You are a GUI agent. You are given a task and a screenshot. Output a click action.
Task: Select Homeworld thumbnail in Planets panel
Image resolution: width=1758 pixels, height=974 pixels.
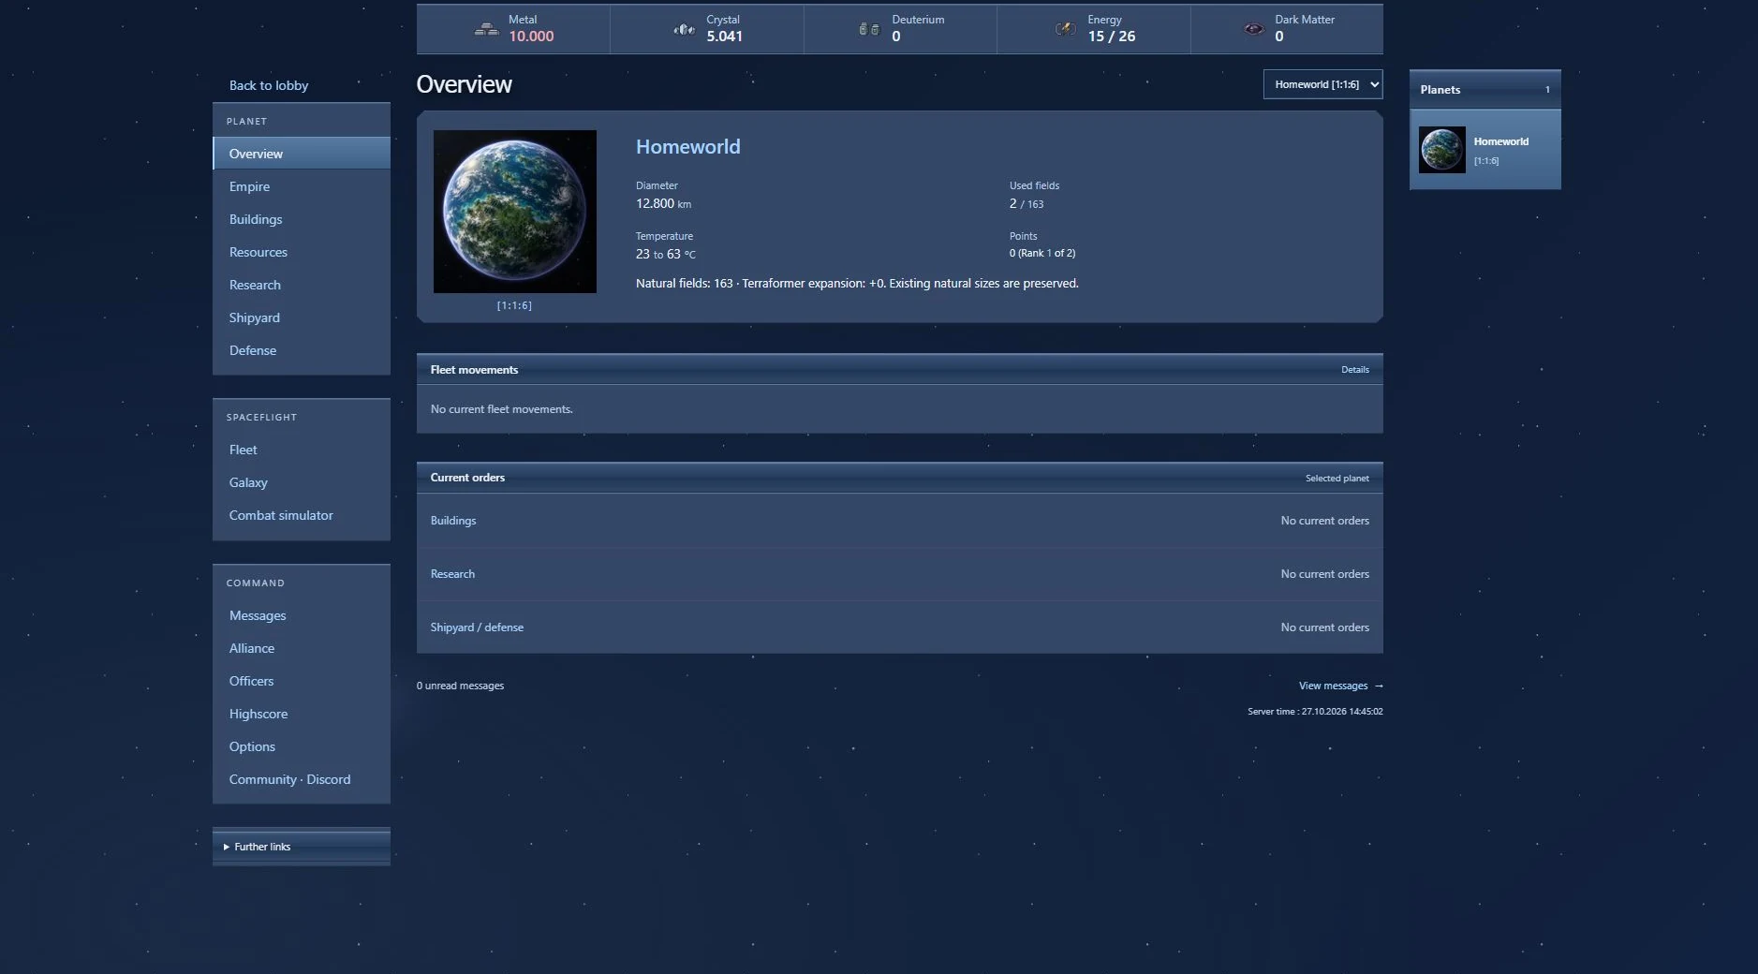1441,150
